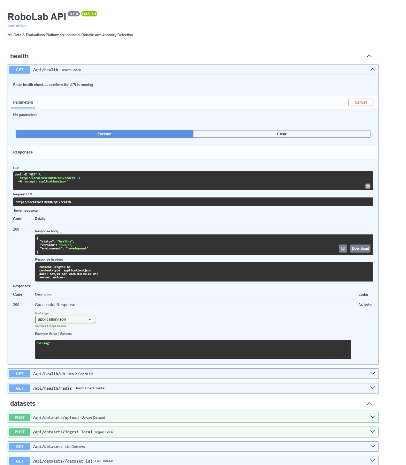
Task: Collapse the health section
Action: tap(369, 56)
